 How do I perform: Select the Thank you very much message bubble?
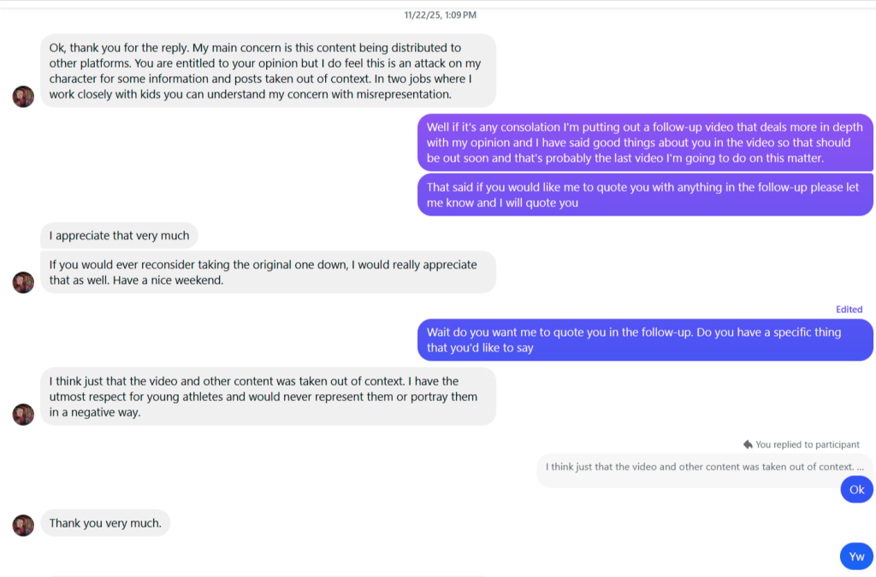[104, 522]
